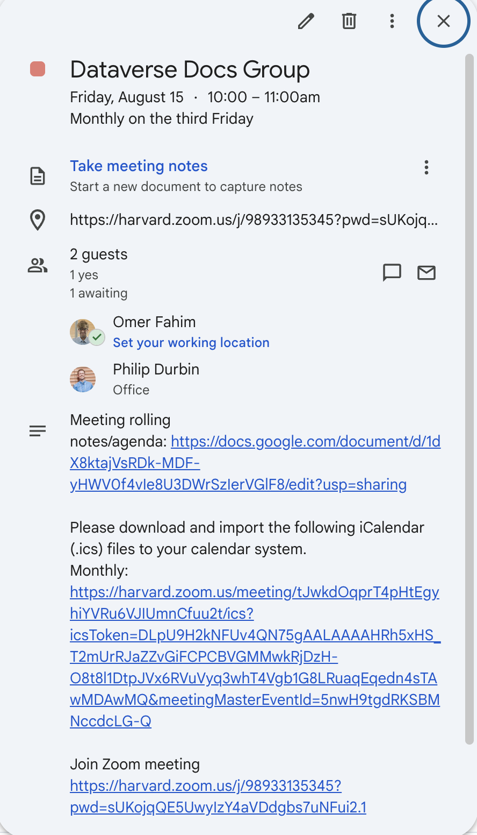Click the meeting notes document icon

point(38,176)
